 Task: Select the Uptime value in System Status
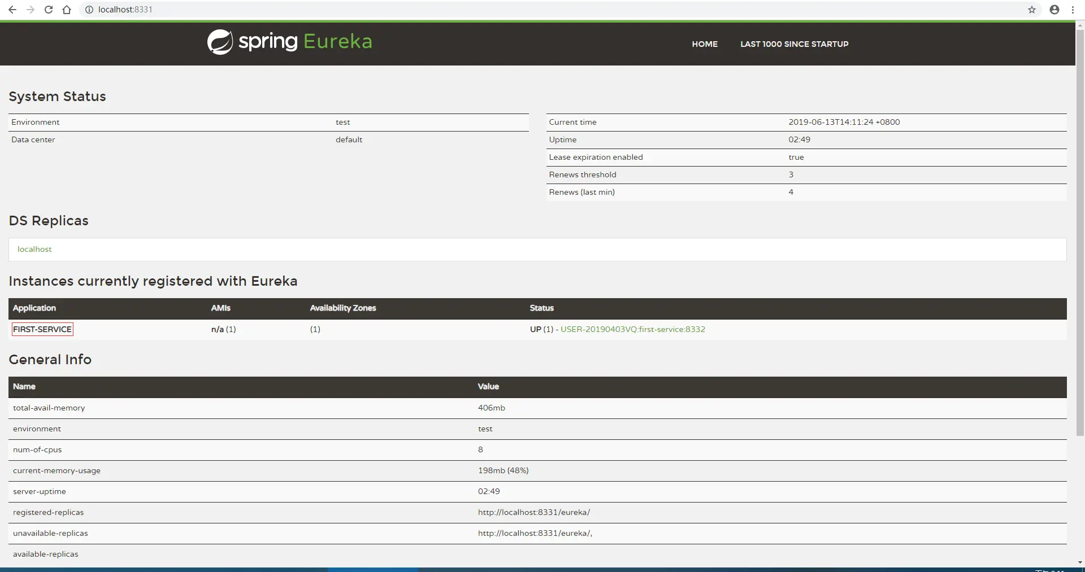coord(800,139)
